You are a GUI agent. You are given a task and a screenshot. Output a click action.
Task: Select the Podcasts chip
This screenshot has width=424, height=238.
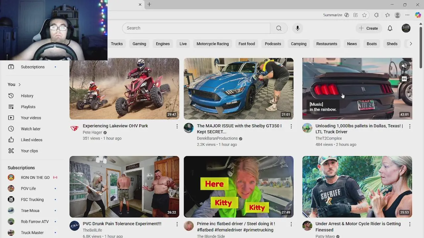(273, 44)
